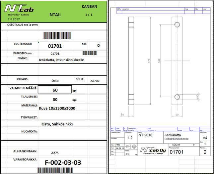Click the OHJAUS: label

(x=23, y=79)
